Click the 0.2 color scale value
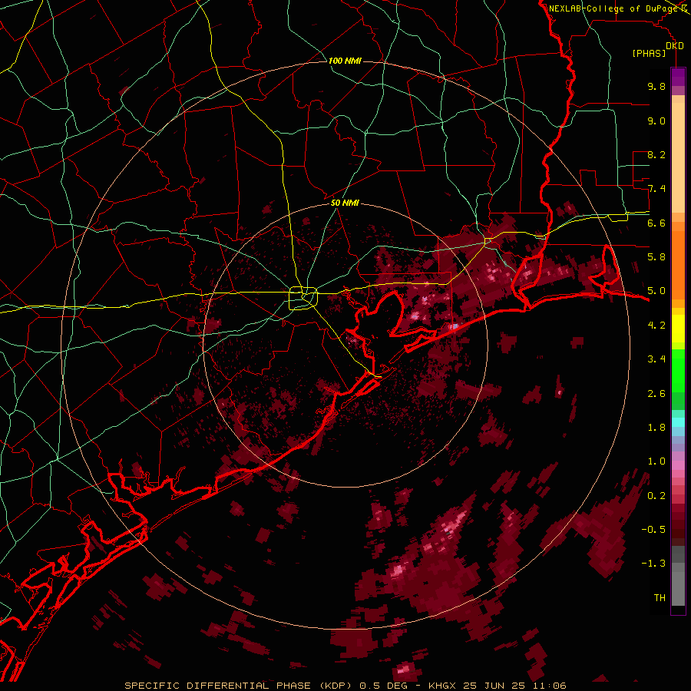This screenshot has height=691, width=691. [x=656, y=496]
